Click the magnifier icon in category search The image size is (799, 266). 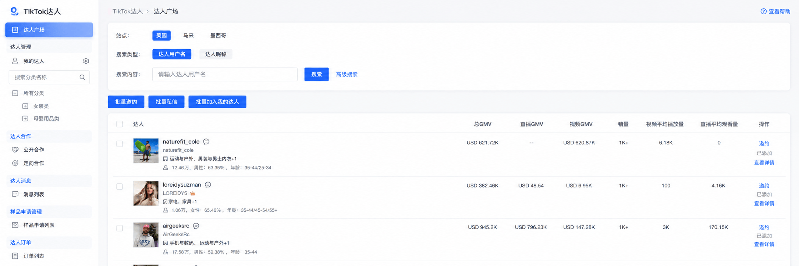pos(82,77)
